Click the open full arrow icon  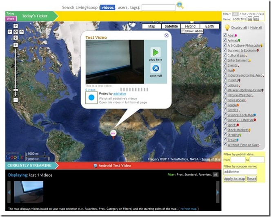155,68
